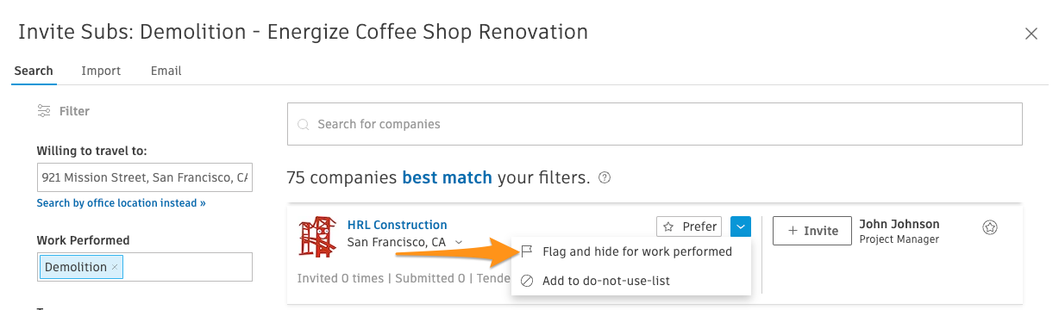
Task: Focus the Search for companies field
Action: pos(655,124)
